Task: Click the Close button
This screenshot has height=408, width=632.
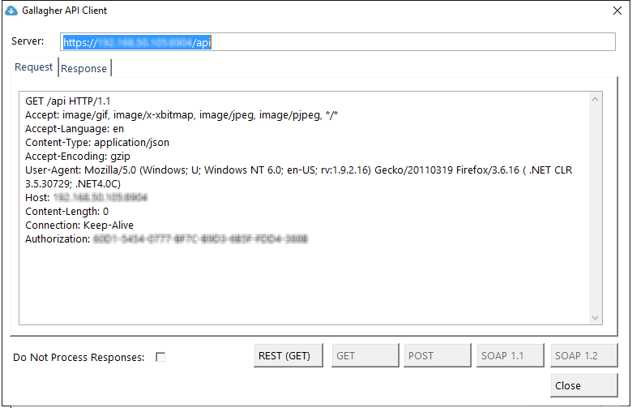Action: [x=584, y=385]
